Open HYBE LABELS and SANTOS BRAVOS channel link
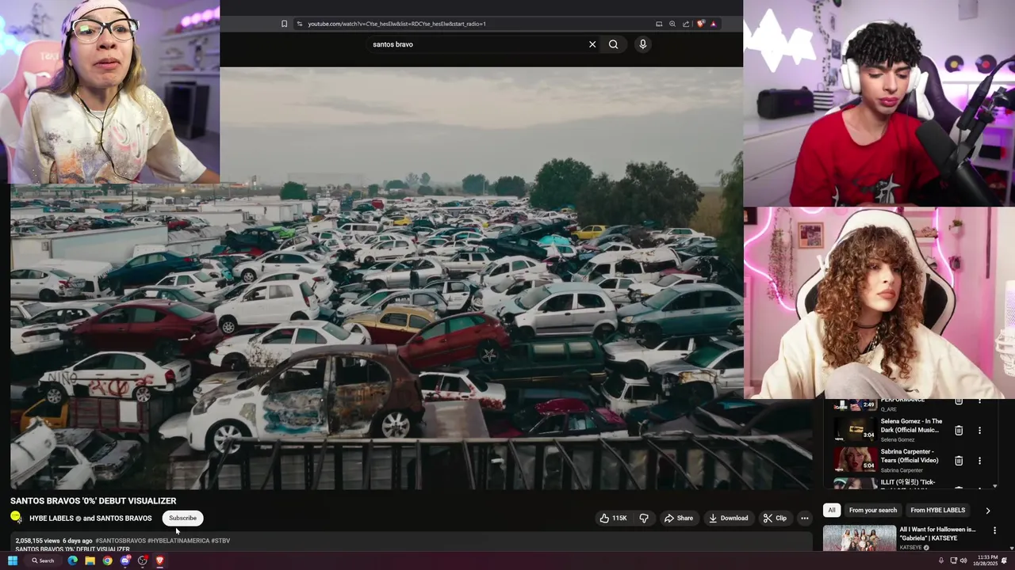 point(90,519)
